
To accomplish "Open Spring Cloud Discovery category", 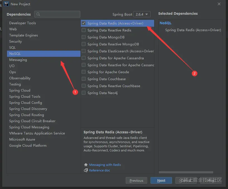I will [x=44, y=109].
